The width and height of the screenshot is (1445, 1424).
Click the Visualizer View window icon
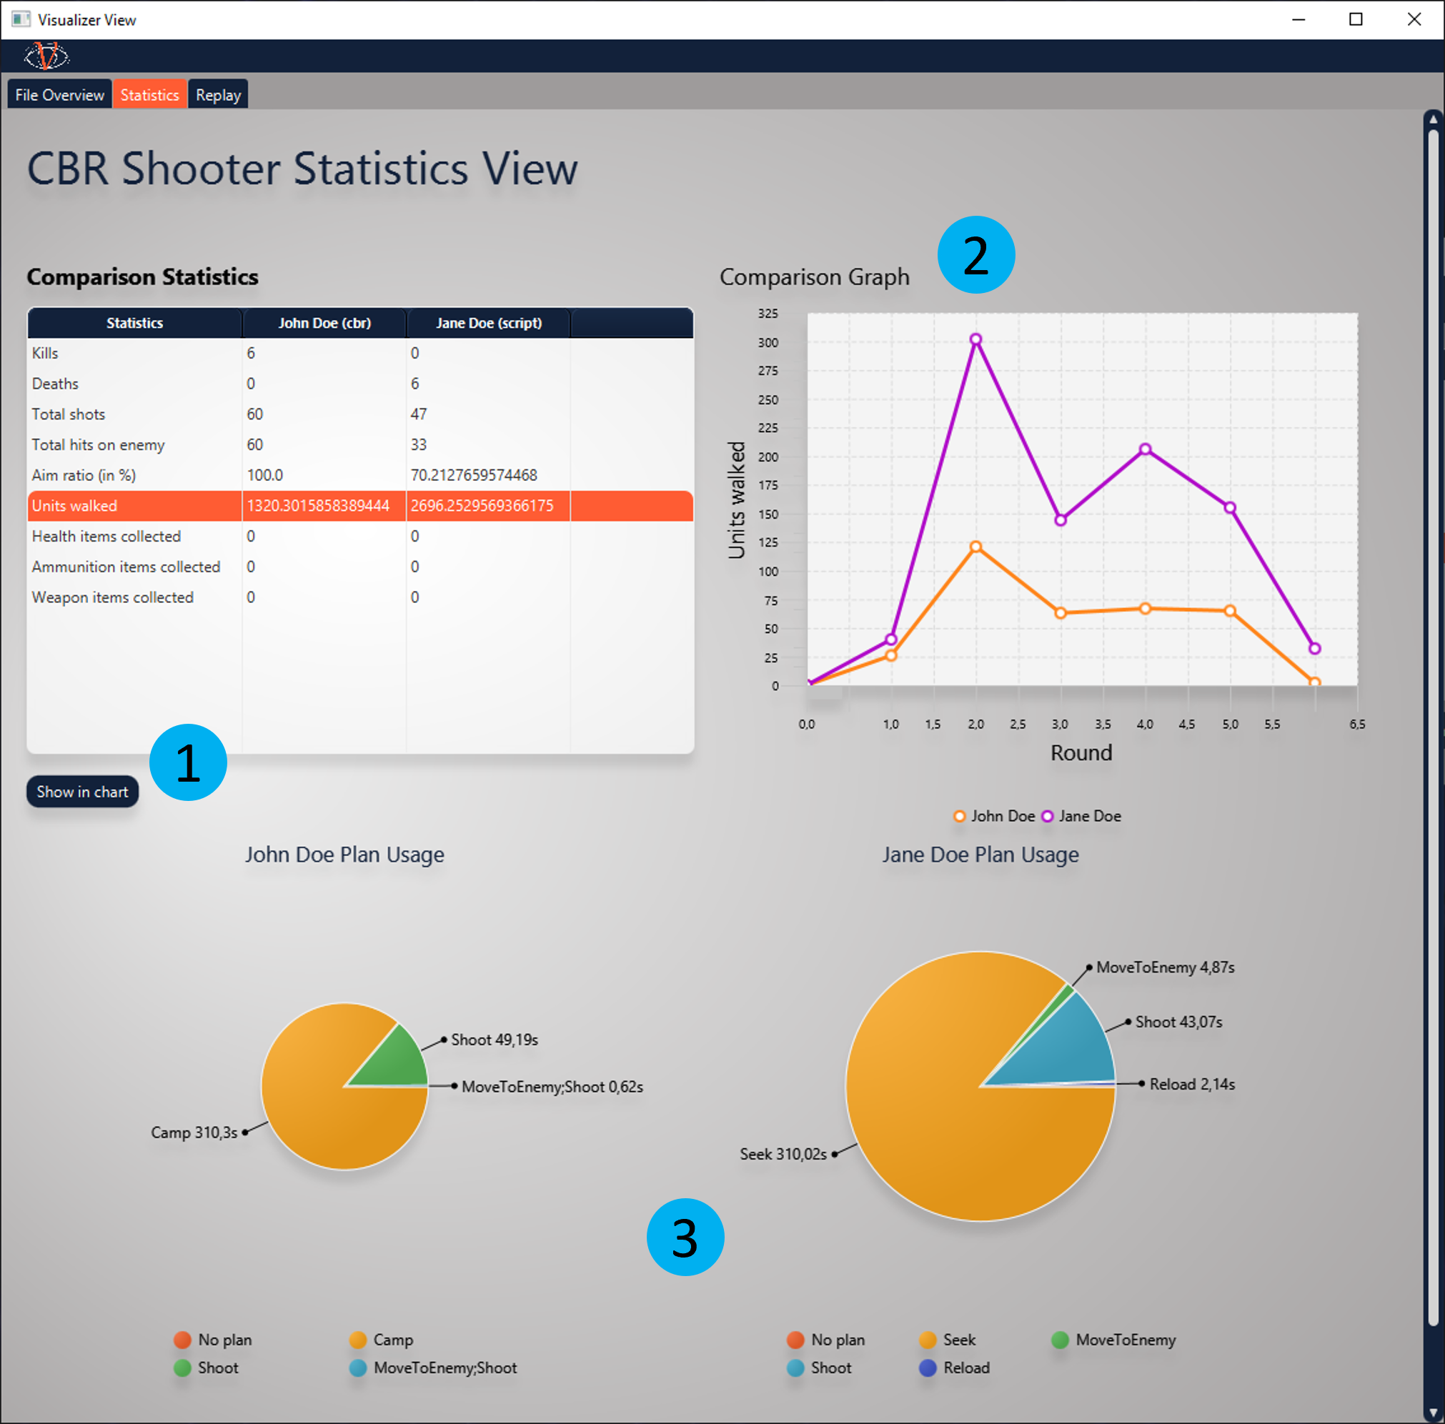21,19
